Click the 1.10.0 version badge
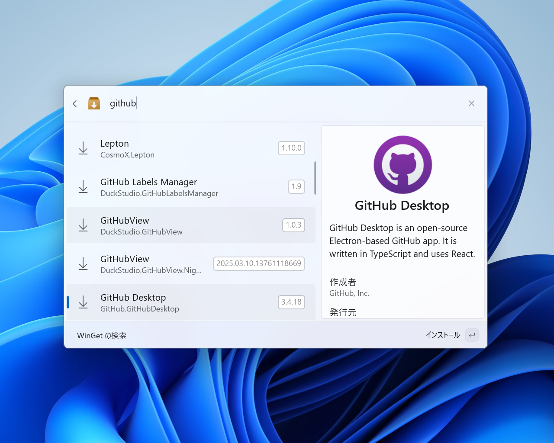 pos(291,148)
